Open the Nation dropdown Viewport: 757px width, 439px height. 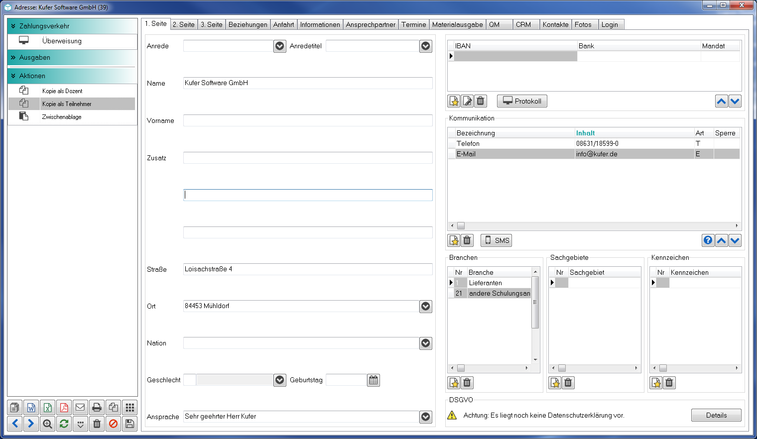coord(426,343)
